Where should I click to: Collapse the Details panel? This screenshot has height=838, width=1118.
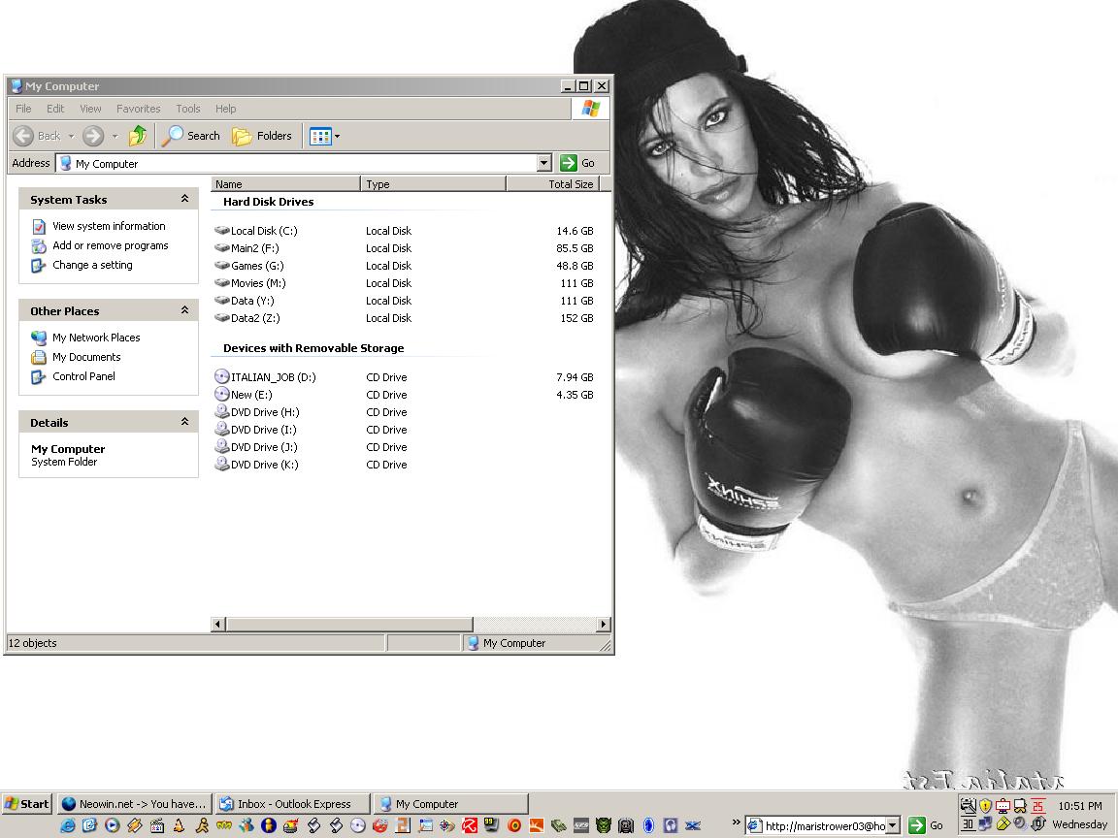(184, 422)
